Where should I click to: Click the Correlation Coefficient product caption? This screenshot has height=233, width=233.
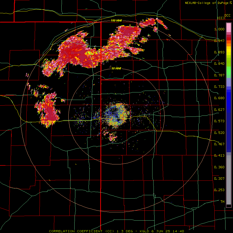click(117, 231)
